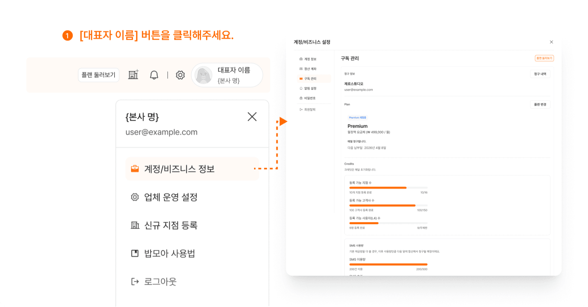
Task: Click the blue Premium 체험중 badge
Action: (358, 118)
